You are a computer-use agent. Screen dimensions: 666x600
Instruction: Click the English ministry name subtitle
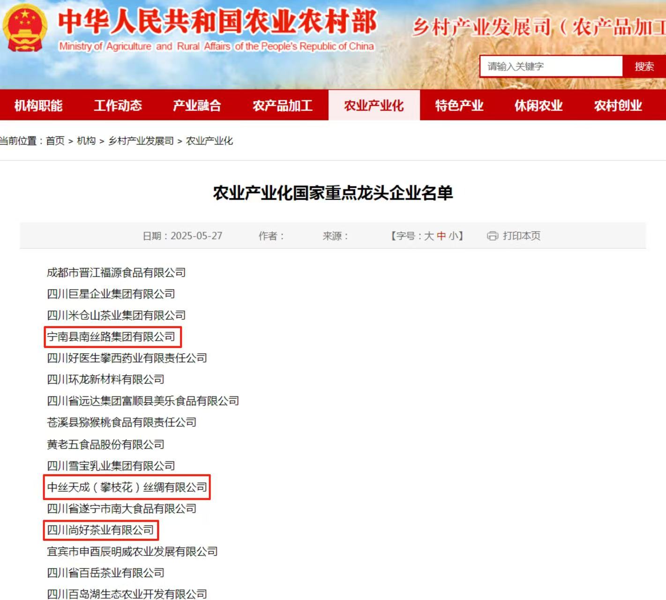click(217, 46)
